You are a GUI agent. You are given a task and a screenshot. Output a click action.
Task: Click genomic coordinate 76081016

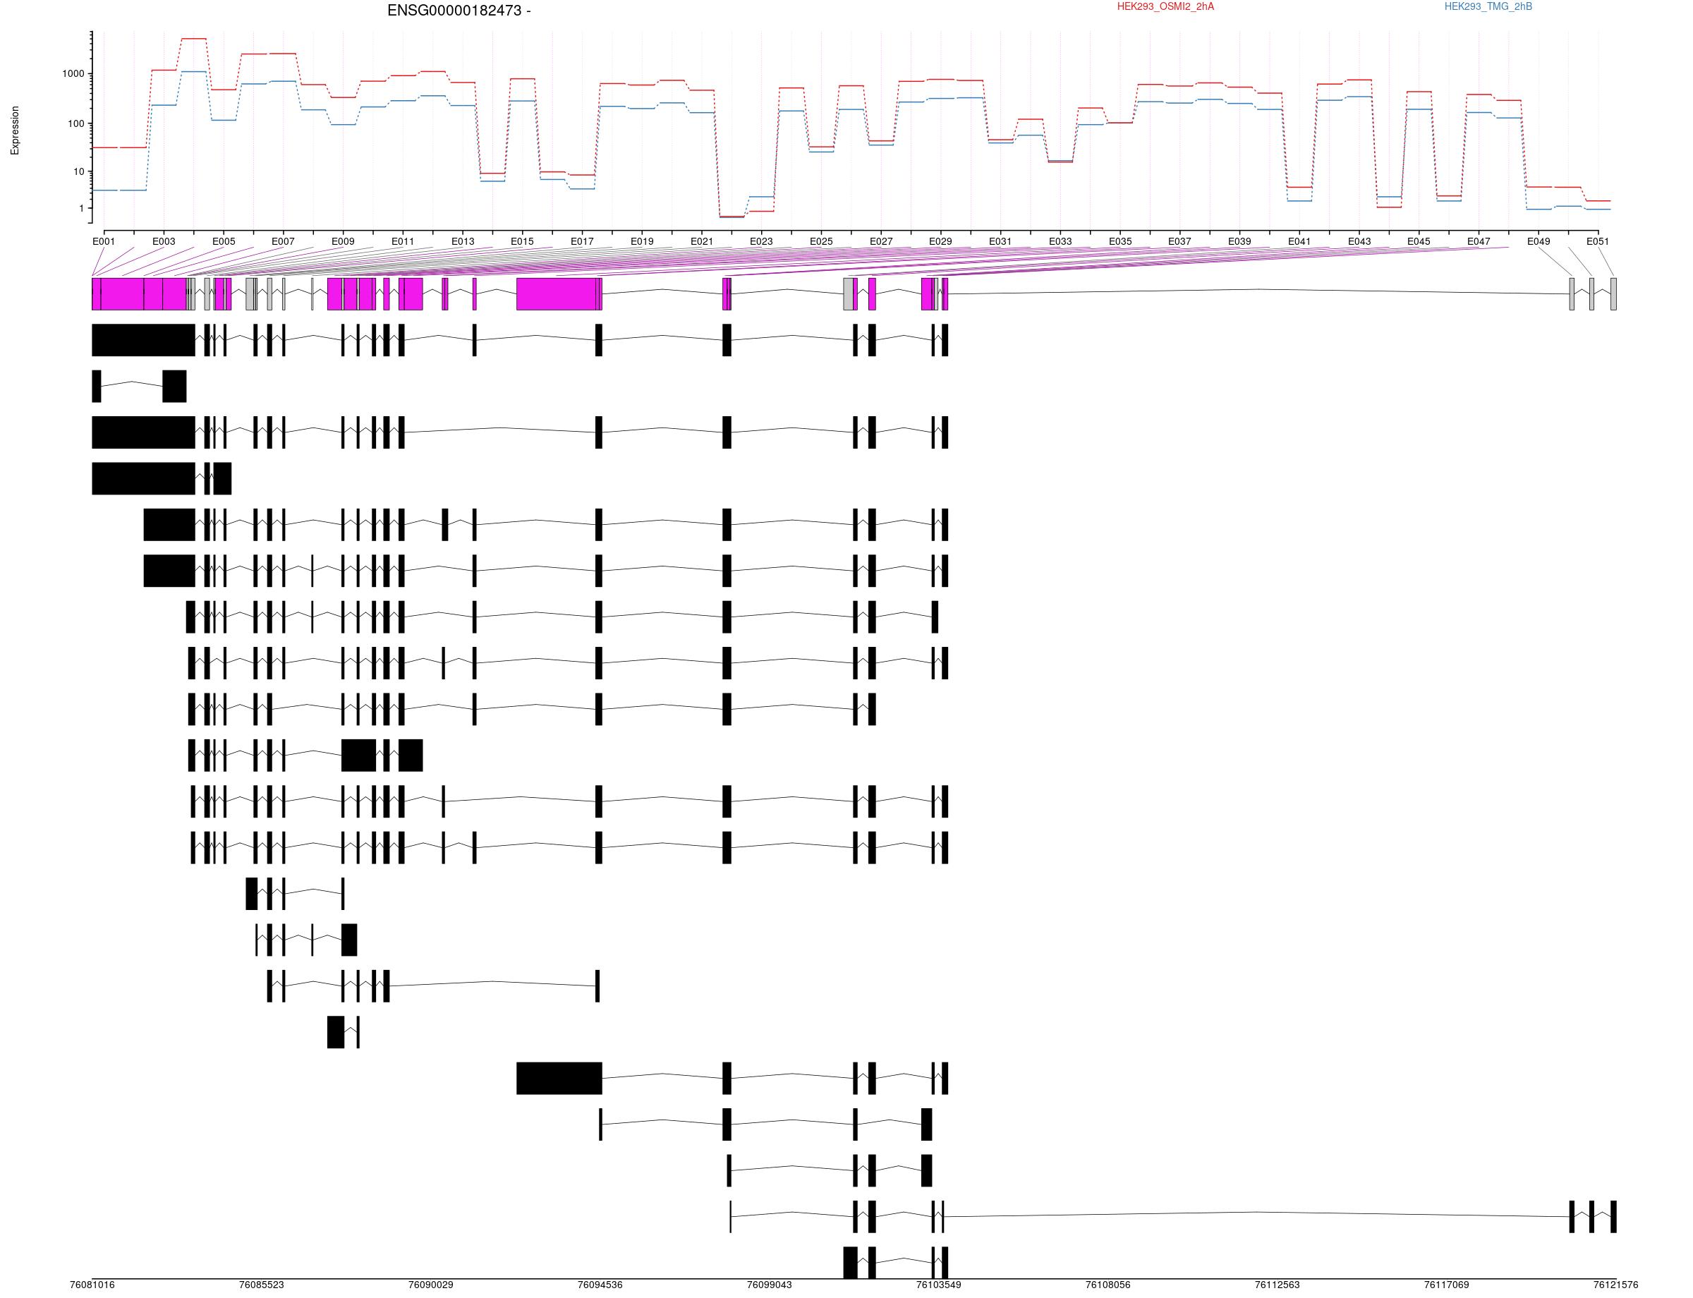click(92, 1285)
